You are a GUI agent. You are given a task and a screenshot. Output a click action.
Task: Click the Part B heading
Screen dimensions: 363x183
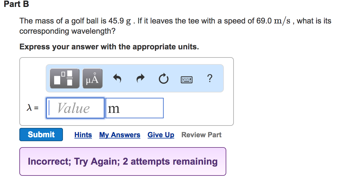coord(17,4)
